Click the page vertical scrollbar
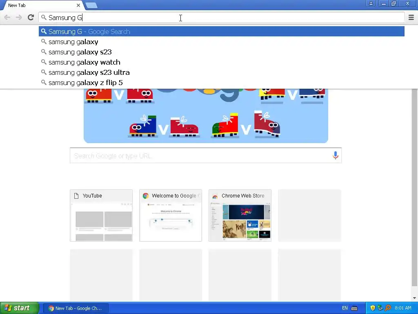The height and width of the screenshot is (314, 418). pos(415,187)
